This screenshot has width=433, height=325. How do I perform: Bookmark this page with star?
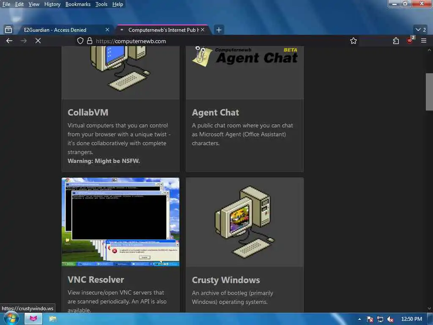353,41
